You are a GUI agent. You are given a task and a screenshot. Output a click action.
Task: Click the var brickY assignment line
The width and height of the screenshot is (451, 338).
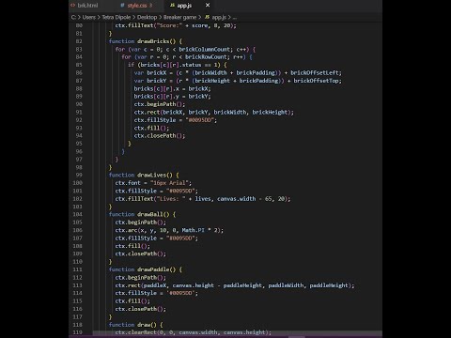click(238, 81)
